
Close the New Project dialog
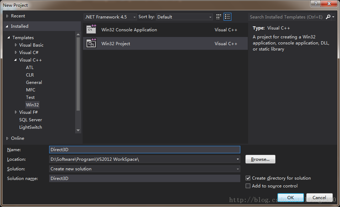[x=329, y=4]
